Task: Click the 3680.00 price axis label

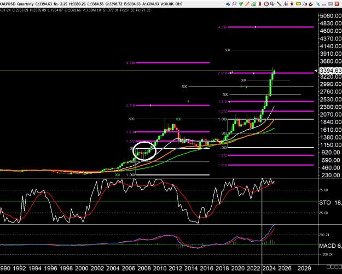Action: (330, 61)
